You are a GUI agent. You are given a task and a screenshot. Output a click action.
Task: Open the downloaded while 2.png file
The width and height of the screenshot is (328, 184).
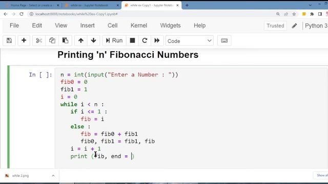click(x=20, y=176)
